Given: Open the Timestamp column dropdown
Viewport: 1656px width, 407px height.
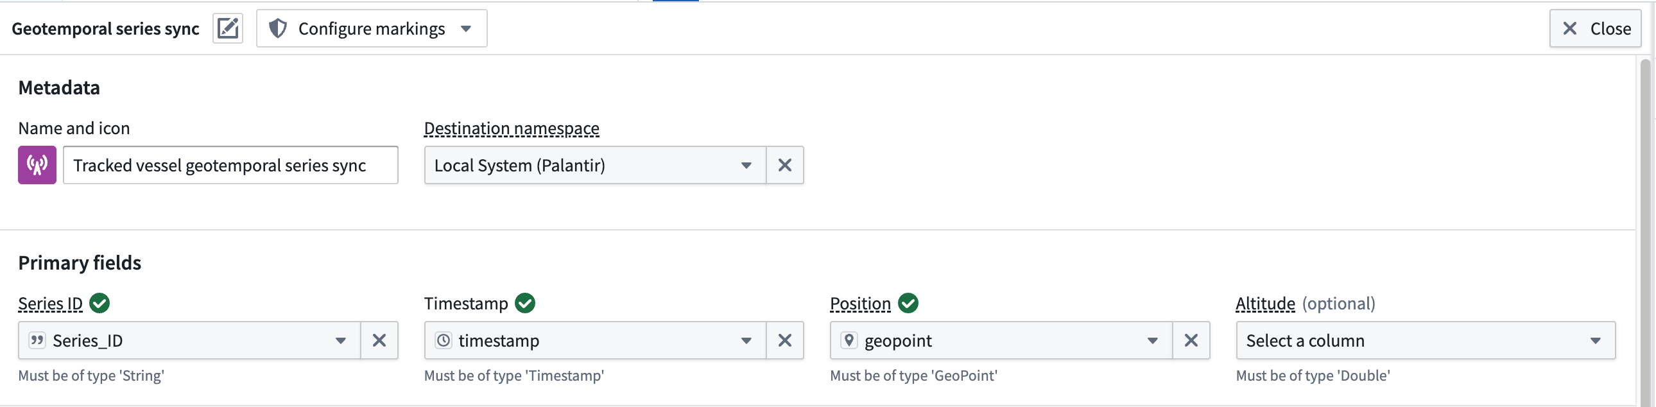Looking at the screenshot, I should pos(594,340).
